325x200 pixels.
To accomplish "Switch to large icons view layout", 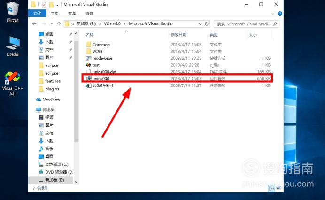I will click(x=279, y=188).
